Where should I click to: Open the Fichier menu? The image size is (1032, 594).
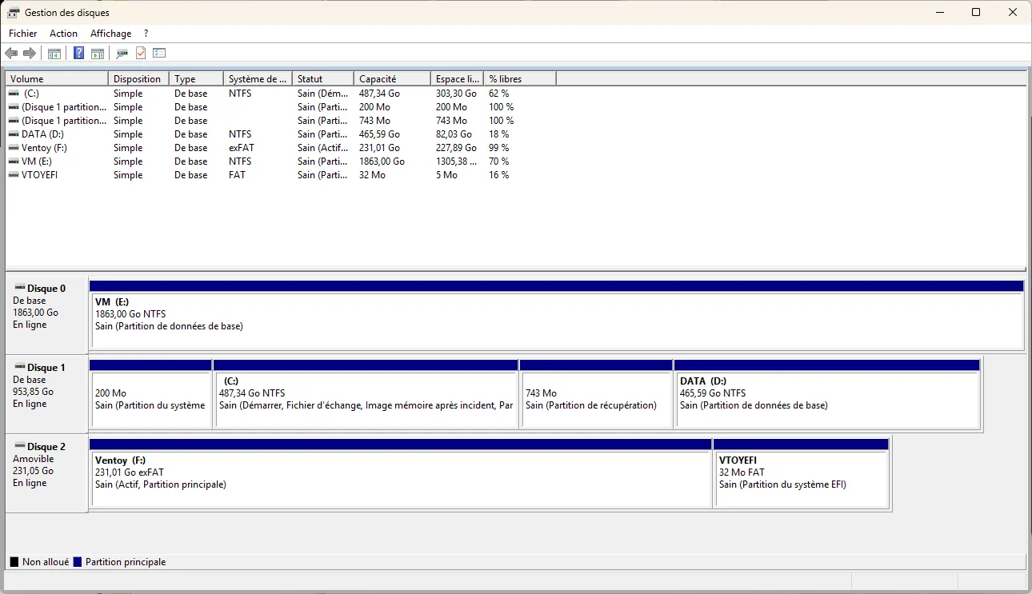pos(22,34)
